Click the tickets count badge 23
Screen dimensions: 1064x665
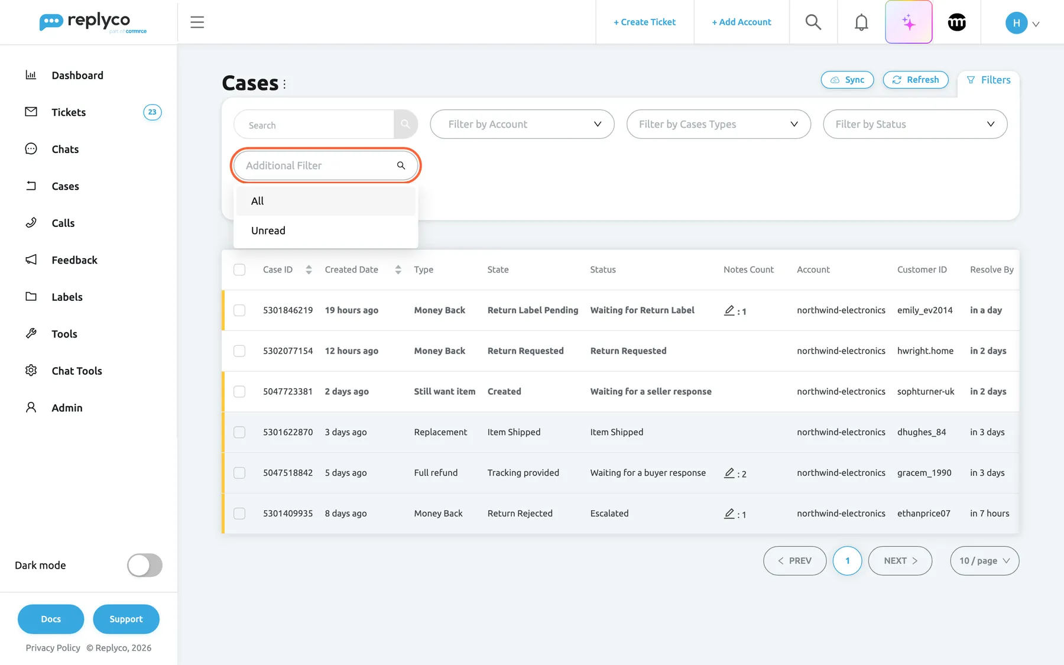(x=153, y=112)
